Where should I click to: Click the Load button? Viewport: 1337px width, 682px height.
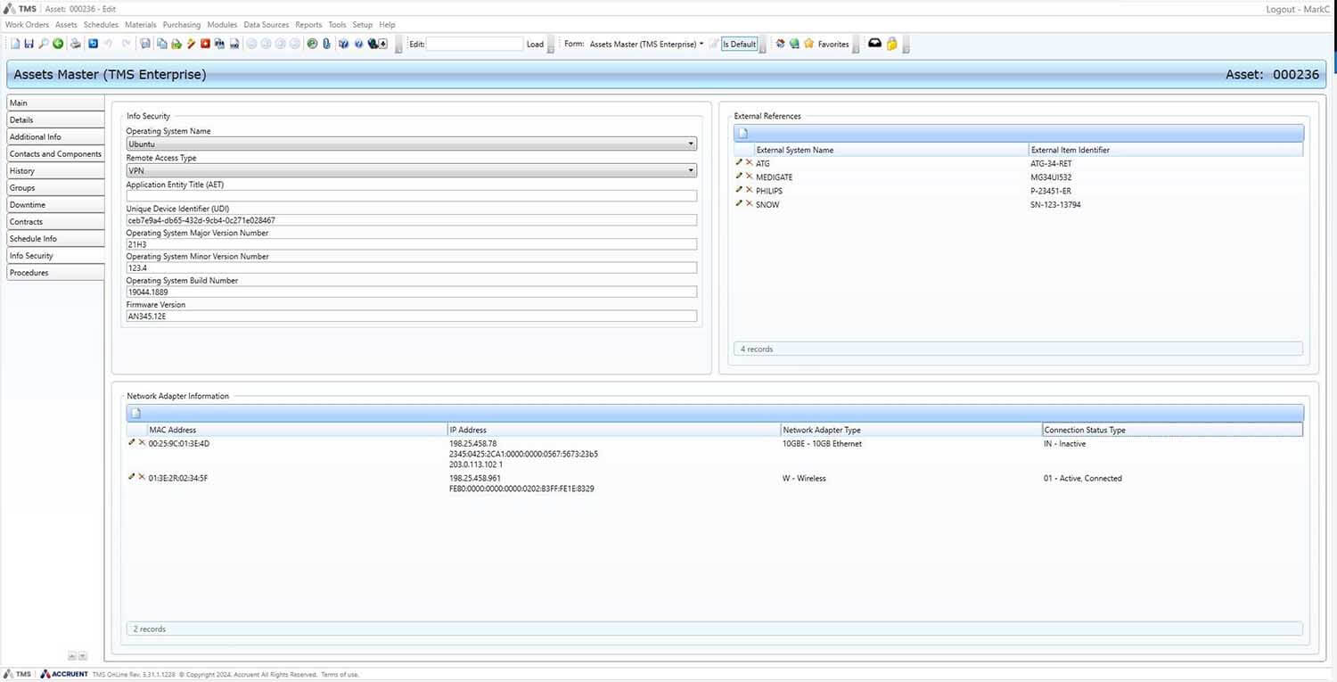tap(535, 43)
